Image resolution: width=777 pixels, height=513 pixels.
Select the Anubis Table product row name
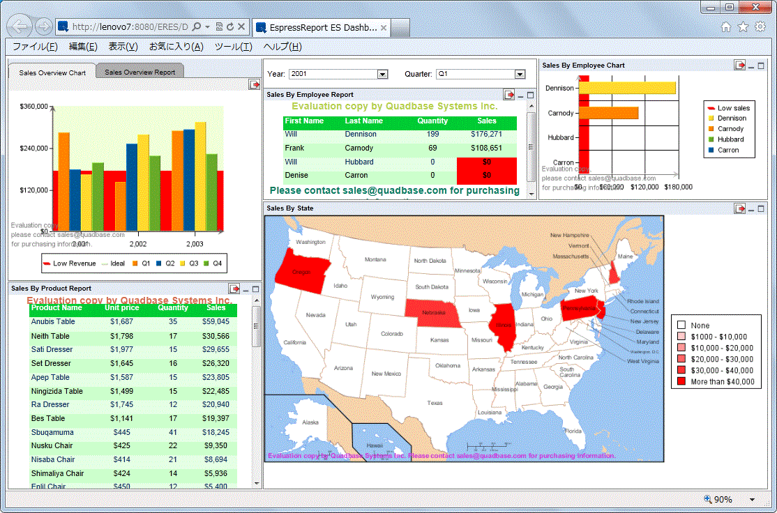point(53,322)
